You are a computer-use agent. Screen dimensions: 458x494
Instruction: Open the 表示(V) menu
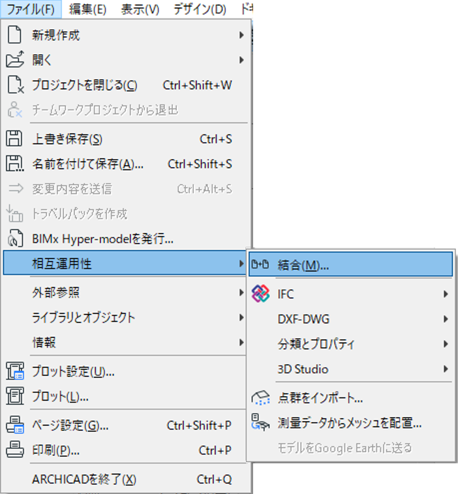coord(140,9)
